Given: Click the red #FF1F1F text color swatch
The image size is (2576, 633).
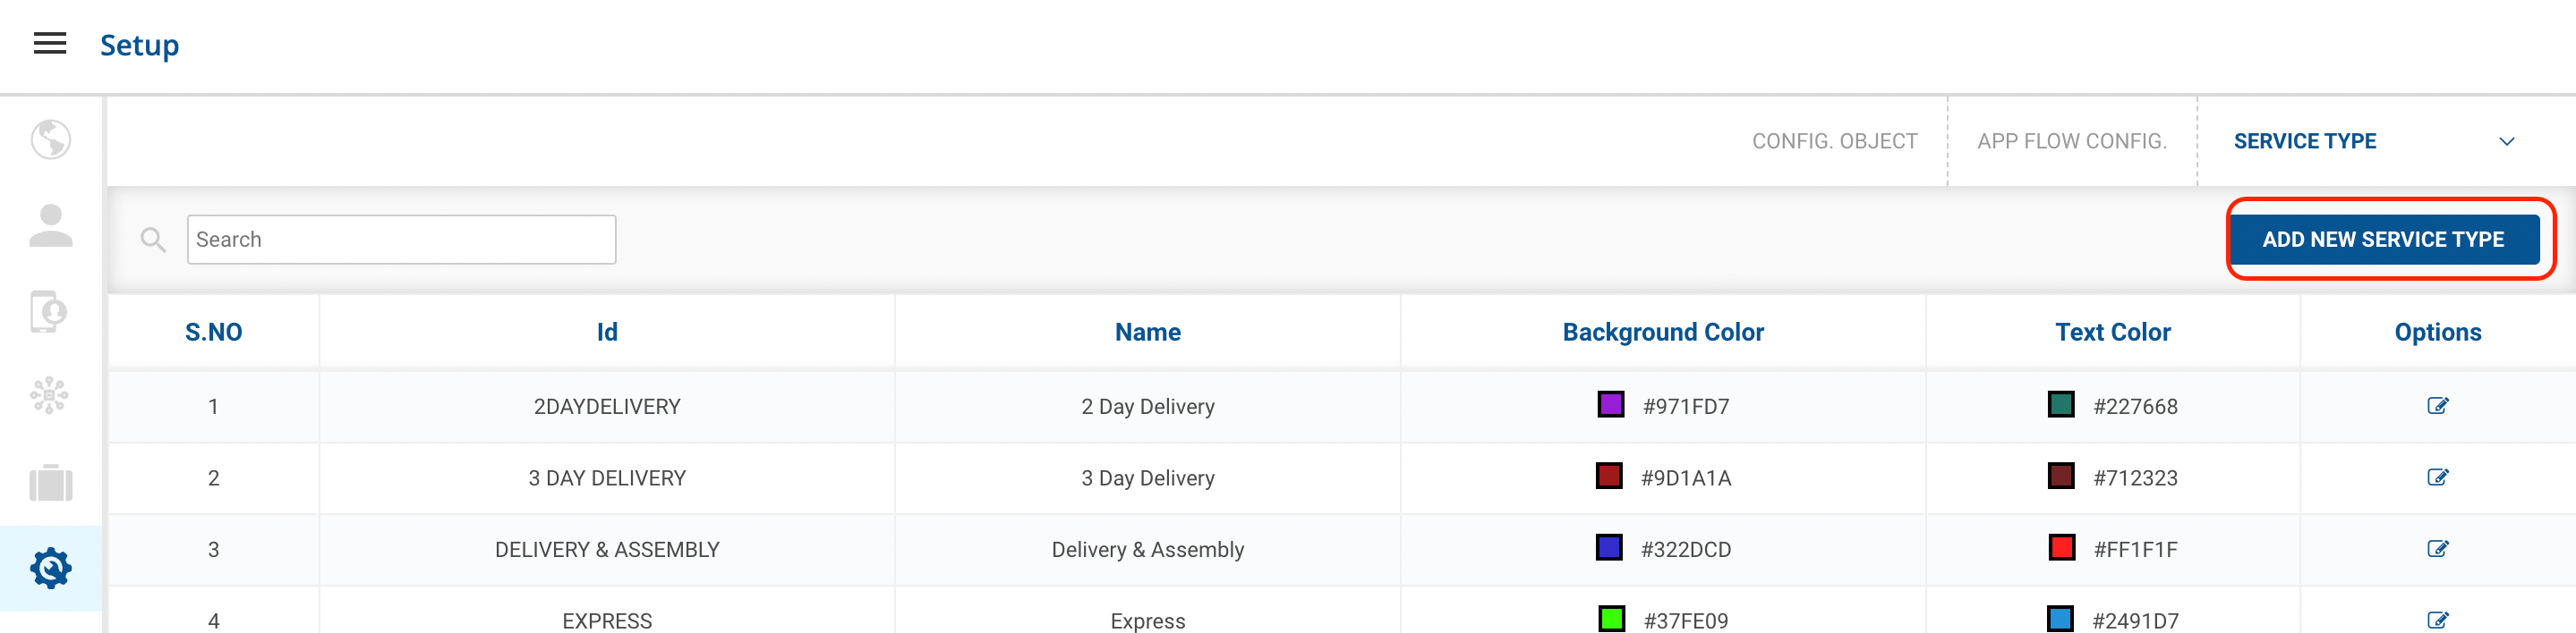Looking at the screenshot, I should pyautogui.click(x=2061, y=548).
